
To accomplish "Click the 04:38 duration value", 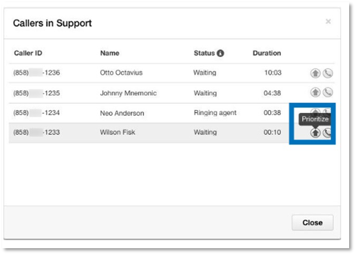I will (273, 93).
